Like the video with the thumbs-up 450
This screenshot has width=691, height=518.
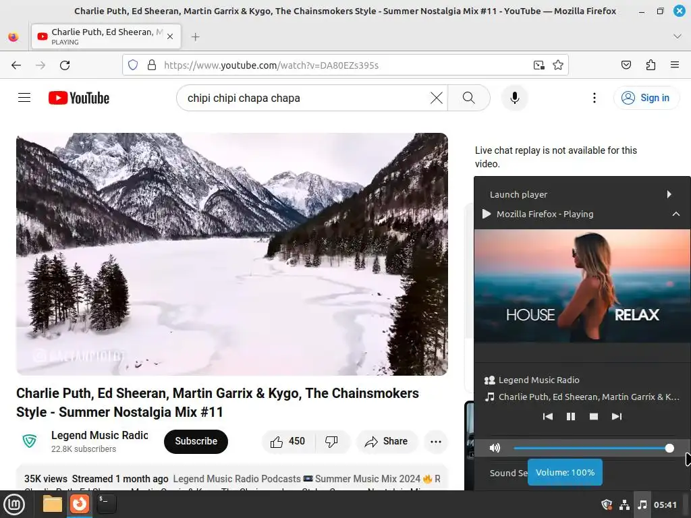pyautogui.click(x=287, y=441)
